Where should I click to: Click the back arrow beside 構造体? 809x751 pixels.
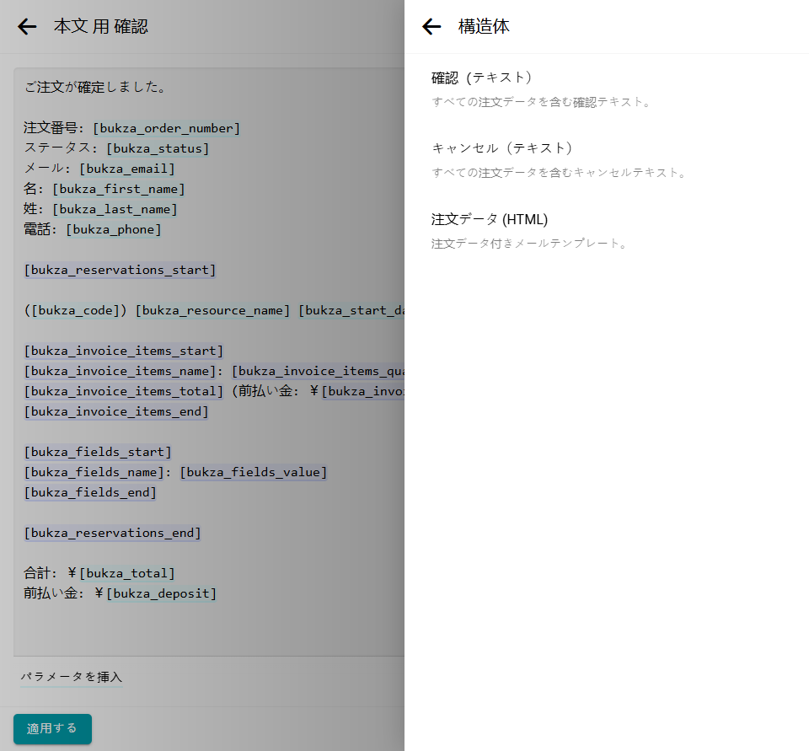[x=431, y=27]
